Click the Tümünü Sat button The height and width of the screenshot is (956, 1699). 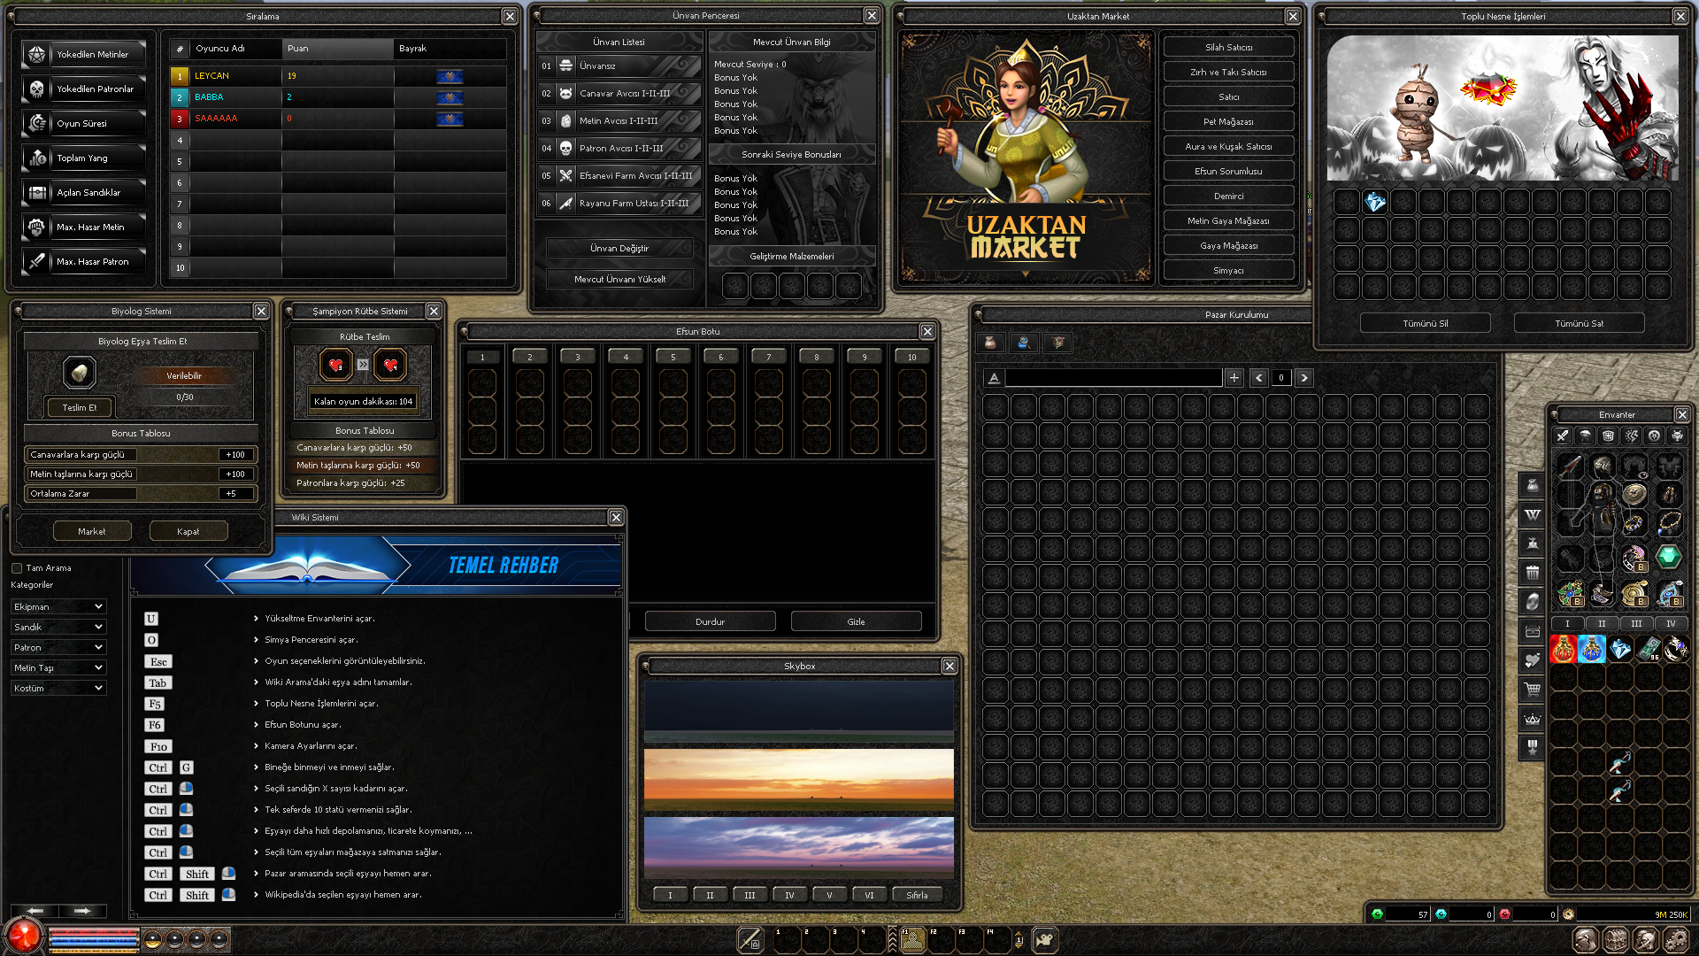tap(1579, 324)
